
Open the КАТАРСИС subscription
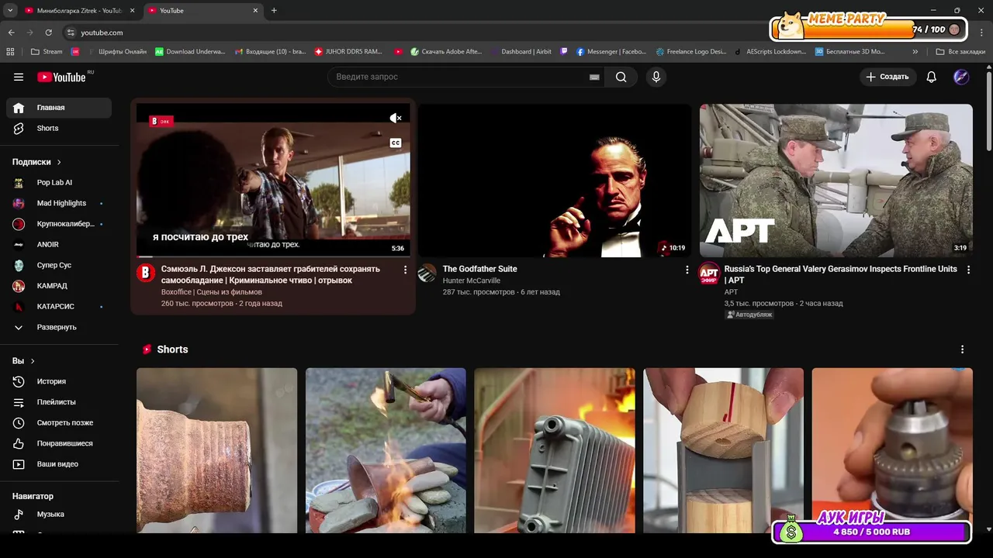[x=59, y=306]
